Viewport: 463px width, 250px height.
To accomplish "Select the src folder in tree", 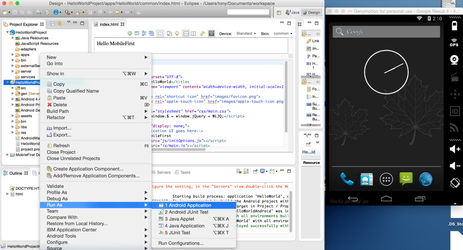I will [21, 88].
